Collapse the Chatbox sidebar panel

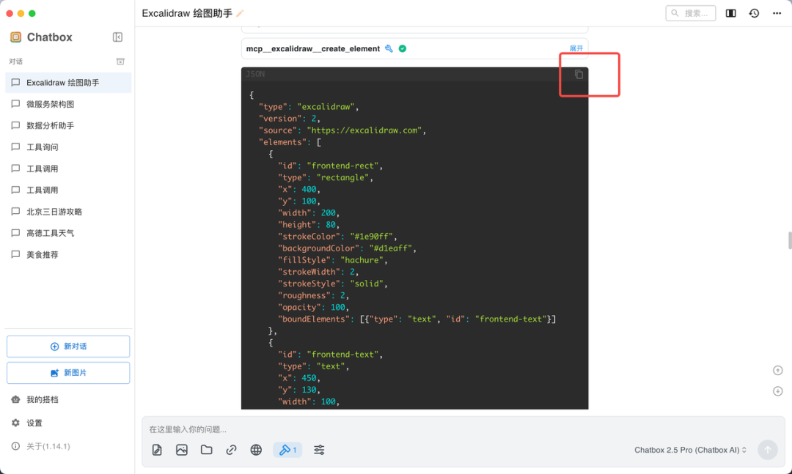tap(117, 37)
